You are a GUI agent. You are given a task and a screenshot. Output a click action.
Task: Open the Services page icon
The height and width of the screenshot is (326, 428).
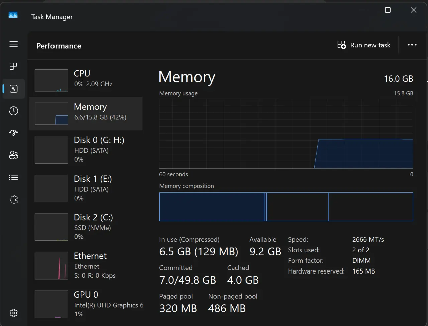pos(14,200)
